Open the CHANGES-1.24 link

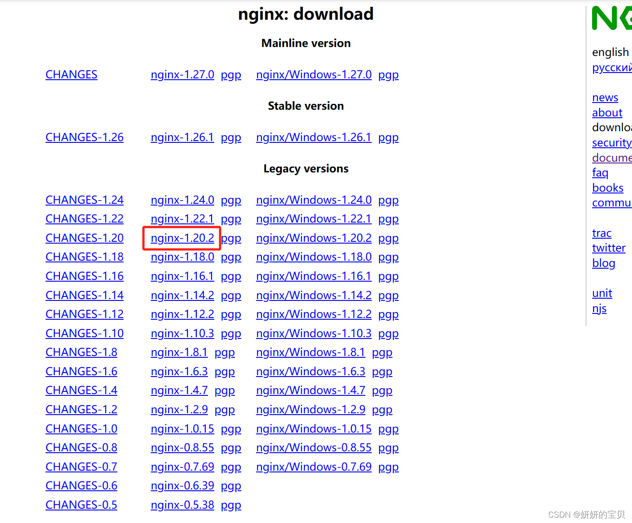tap(85, 200)
